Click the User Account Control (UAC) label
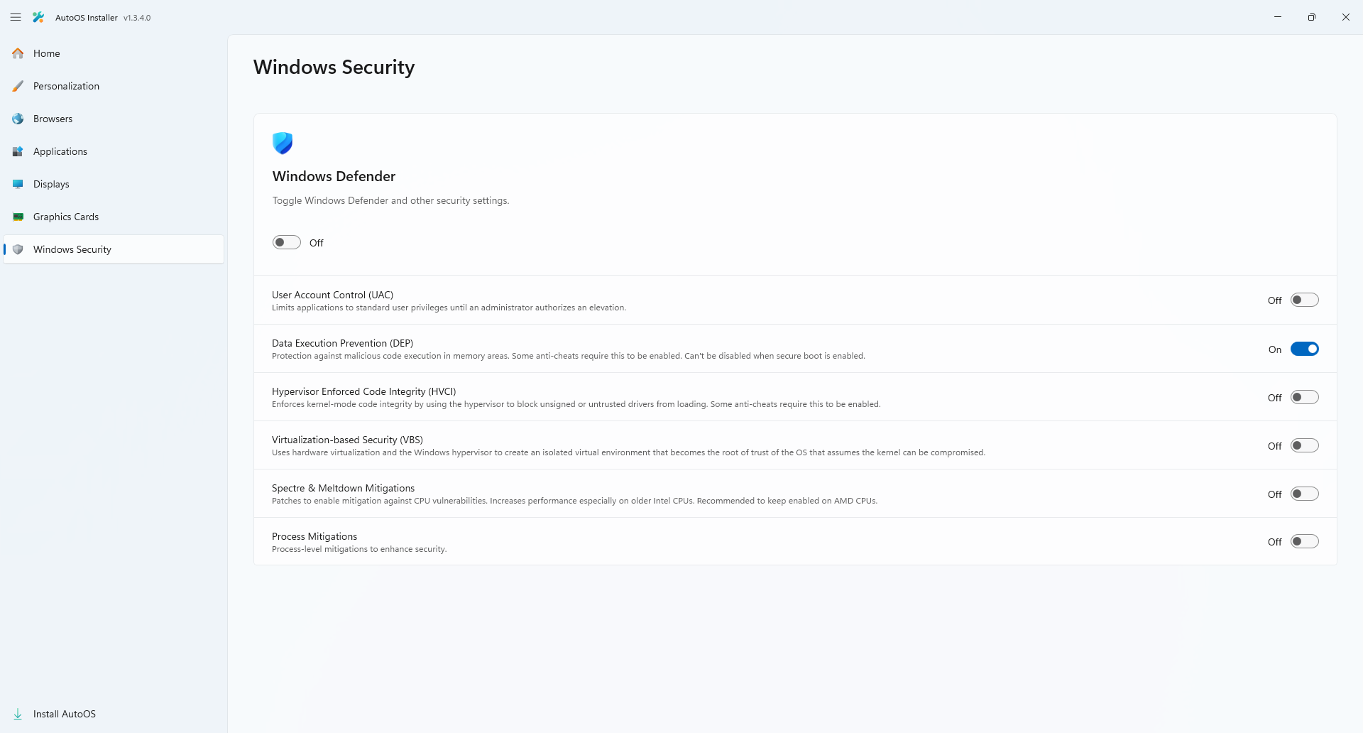Viewport: 1363px width, 733px height. [x=332, y=295]
